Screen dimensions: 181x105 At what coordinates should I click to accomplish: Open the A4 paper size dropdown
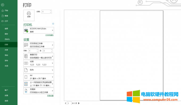pyautogui.click(x=39, y=77)
